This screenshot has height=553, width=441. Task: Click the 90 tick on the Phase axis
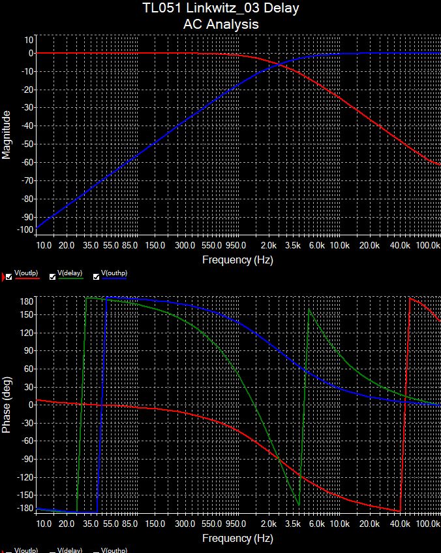(x=29, y=351)
